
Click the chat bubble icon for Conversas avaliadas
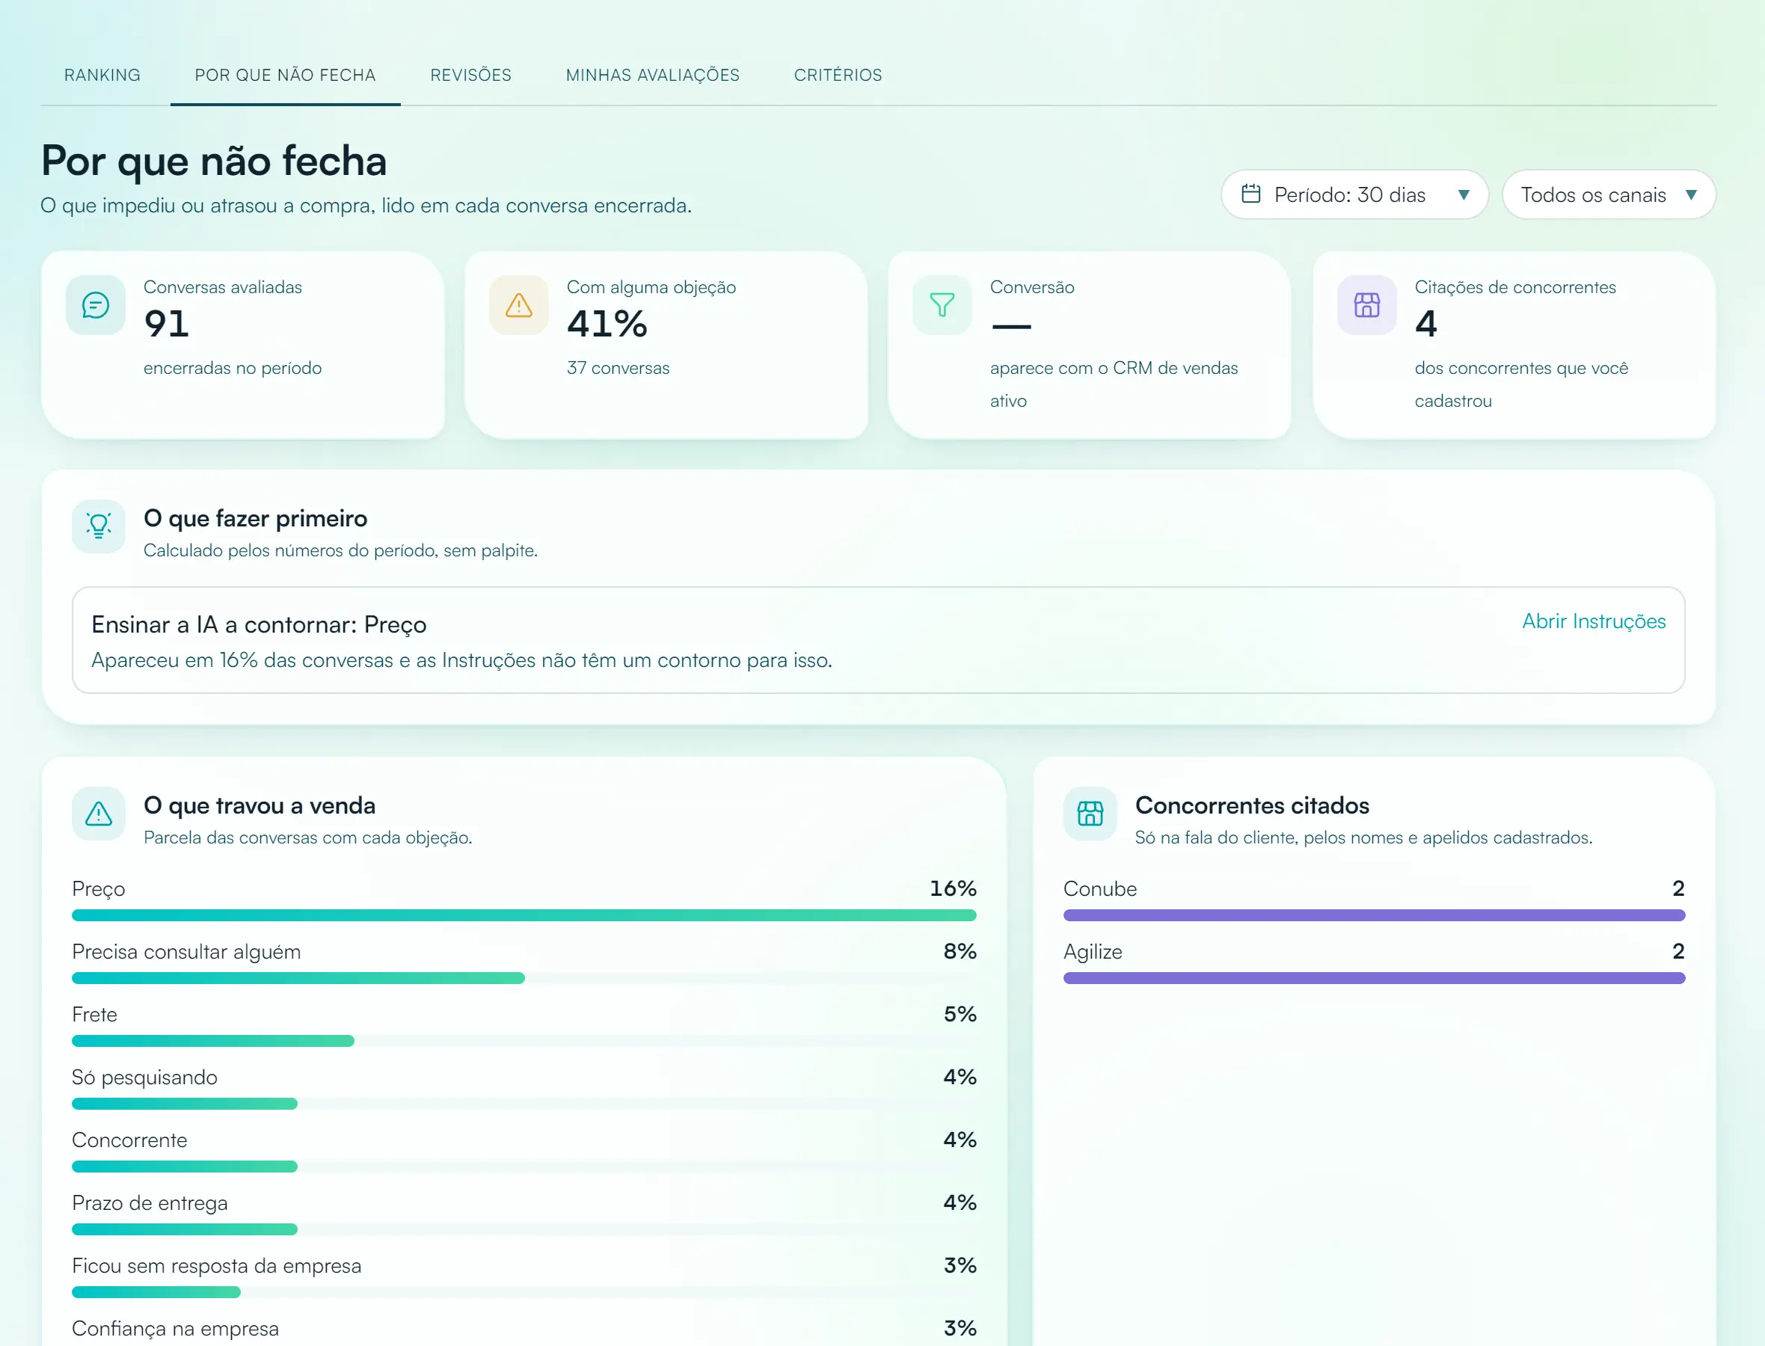95,305
